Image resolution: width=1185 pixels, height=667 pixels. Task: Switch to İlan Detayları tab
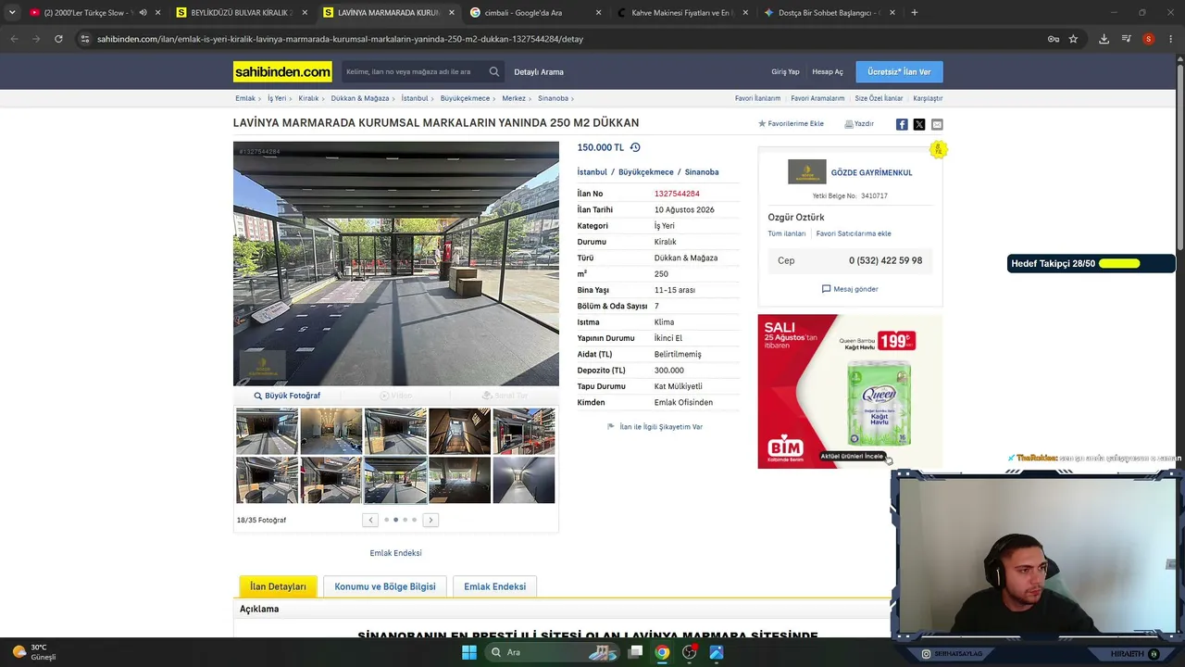coord(278,586)
